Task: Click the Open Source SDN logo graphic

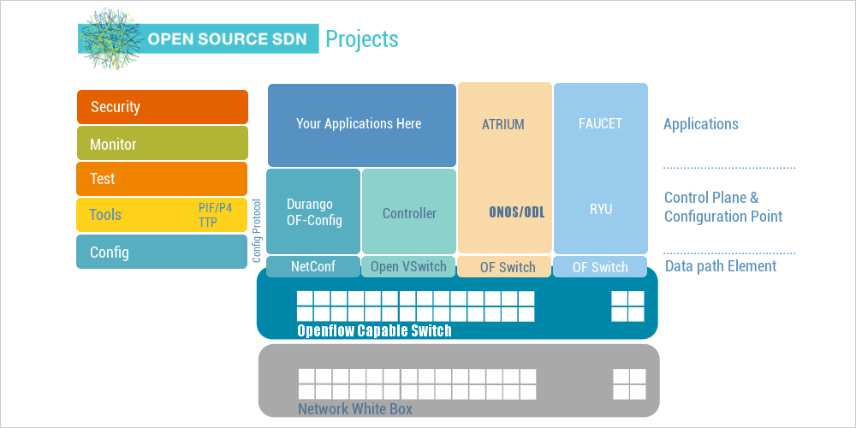Action: pos(109,39)
